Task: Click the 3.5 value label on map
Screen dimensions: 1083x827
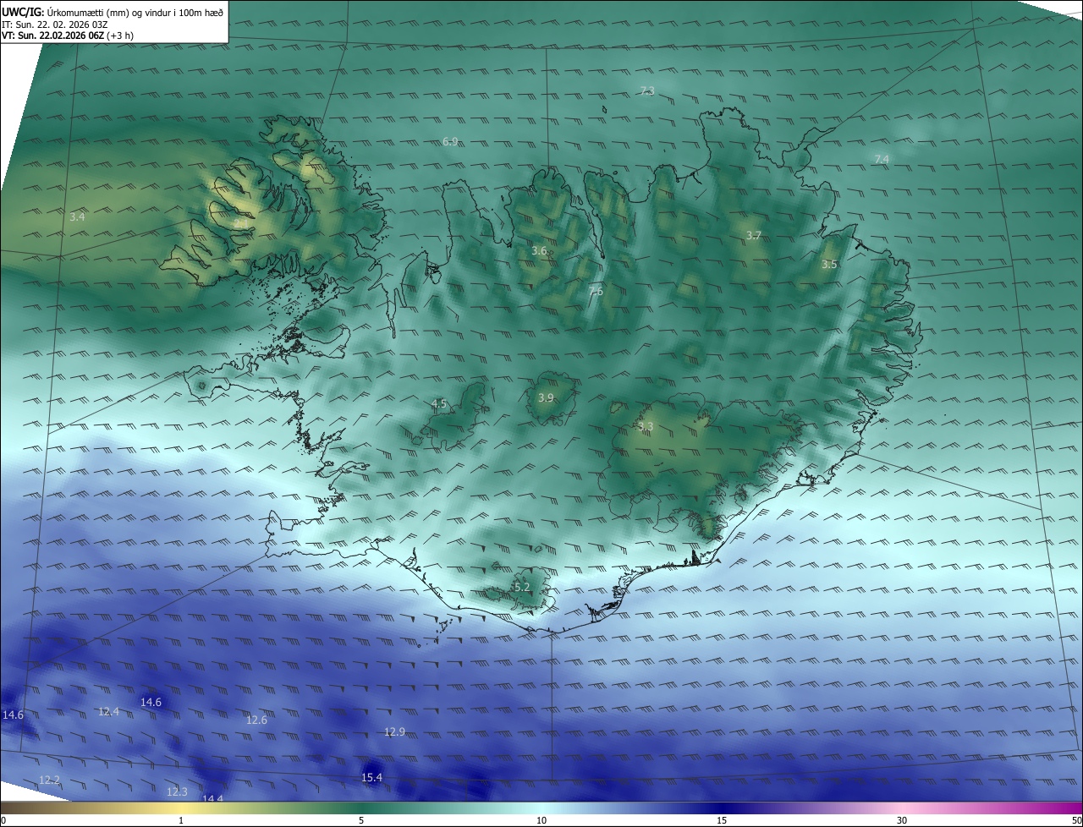Action: click(829, 265)
